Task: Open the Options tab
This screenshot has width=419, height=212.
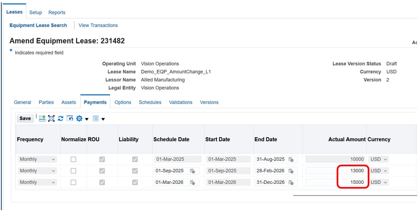Action: pyautogui.click(x=123, y=102)
